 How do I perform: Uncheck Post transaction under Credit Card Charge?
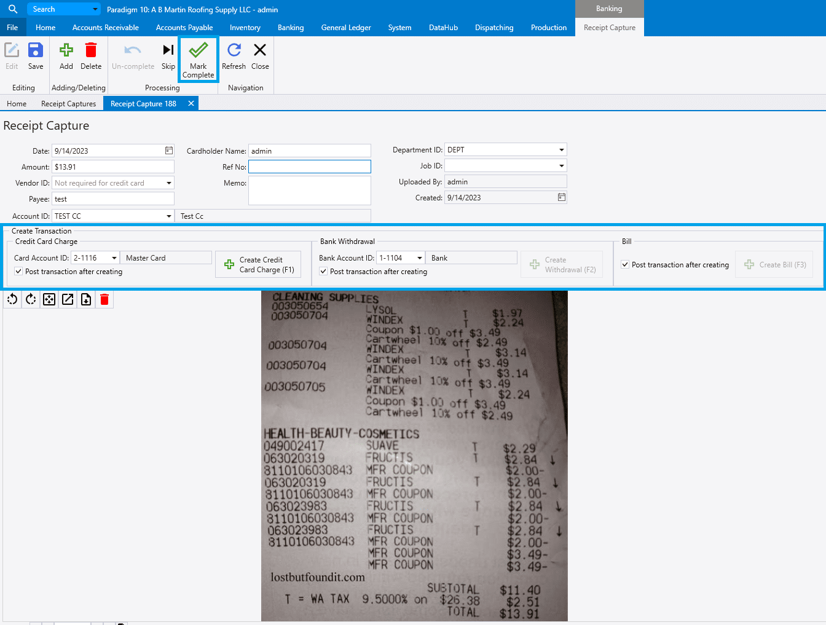tap(19, 271)
